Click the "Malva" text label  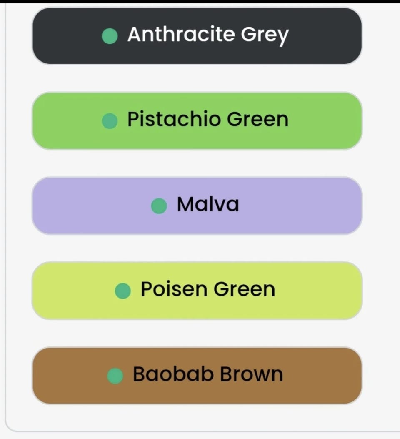click(x=208, y=204)
